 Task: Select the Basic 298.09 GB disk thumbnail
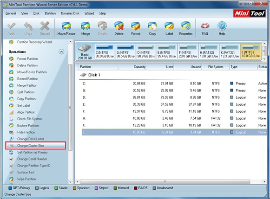coord(85,52)
